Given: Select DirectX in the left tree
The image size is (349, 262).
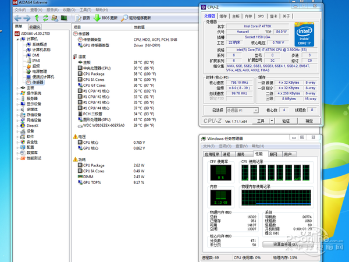Looking at the screenshot, I should pos(32,125).
